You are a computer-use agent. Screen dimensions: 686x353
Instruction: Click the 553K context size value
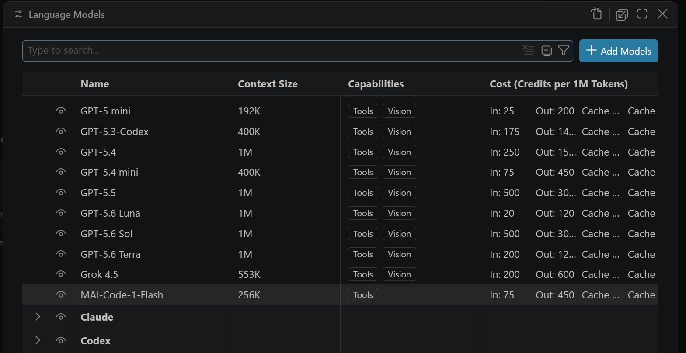[249, 274]
